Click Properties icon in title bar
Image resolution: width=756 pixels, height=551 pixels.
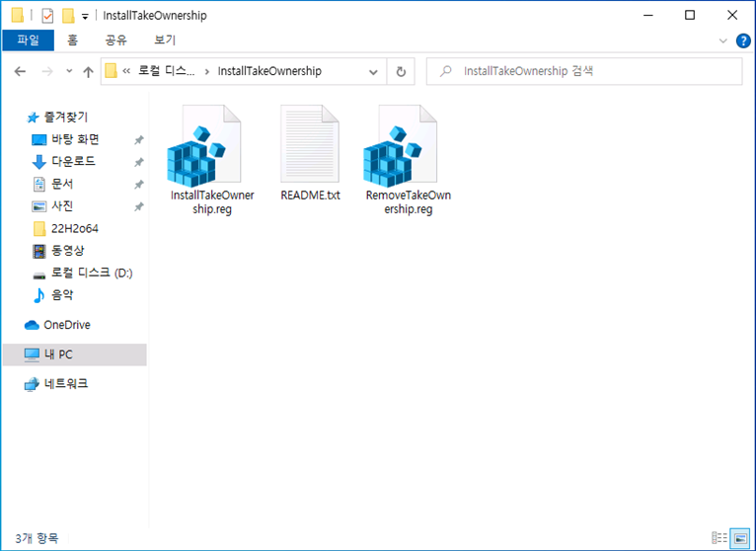(47, 16)
